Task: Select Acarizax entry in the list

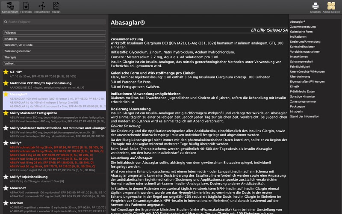Action: pos(54,207)
